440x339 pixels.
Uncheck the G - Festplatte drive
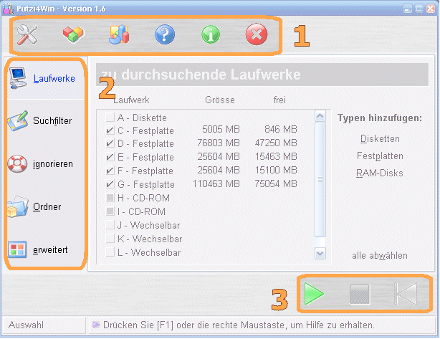click(x=110, y=184)
